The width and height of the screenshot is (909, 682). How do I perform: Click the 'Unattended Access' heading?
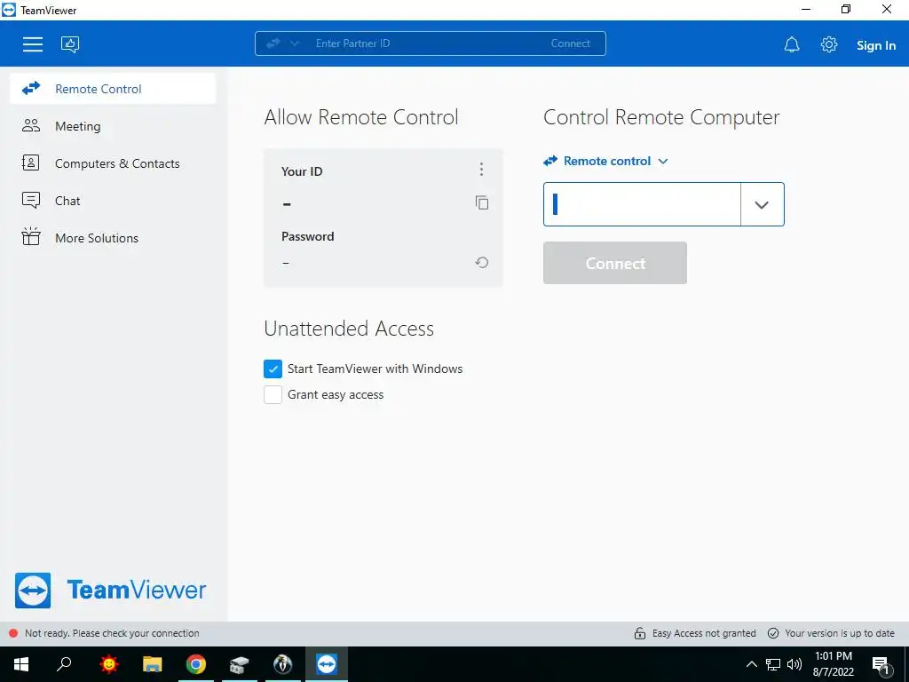tap(349, 329)
